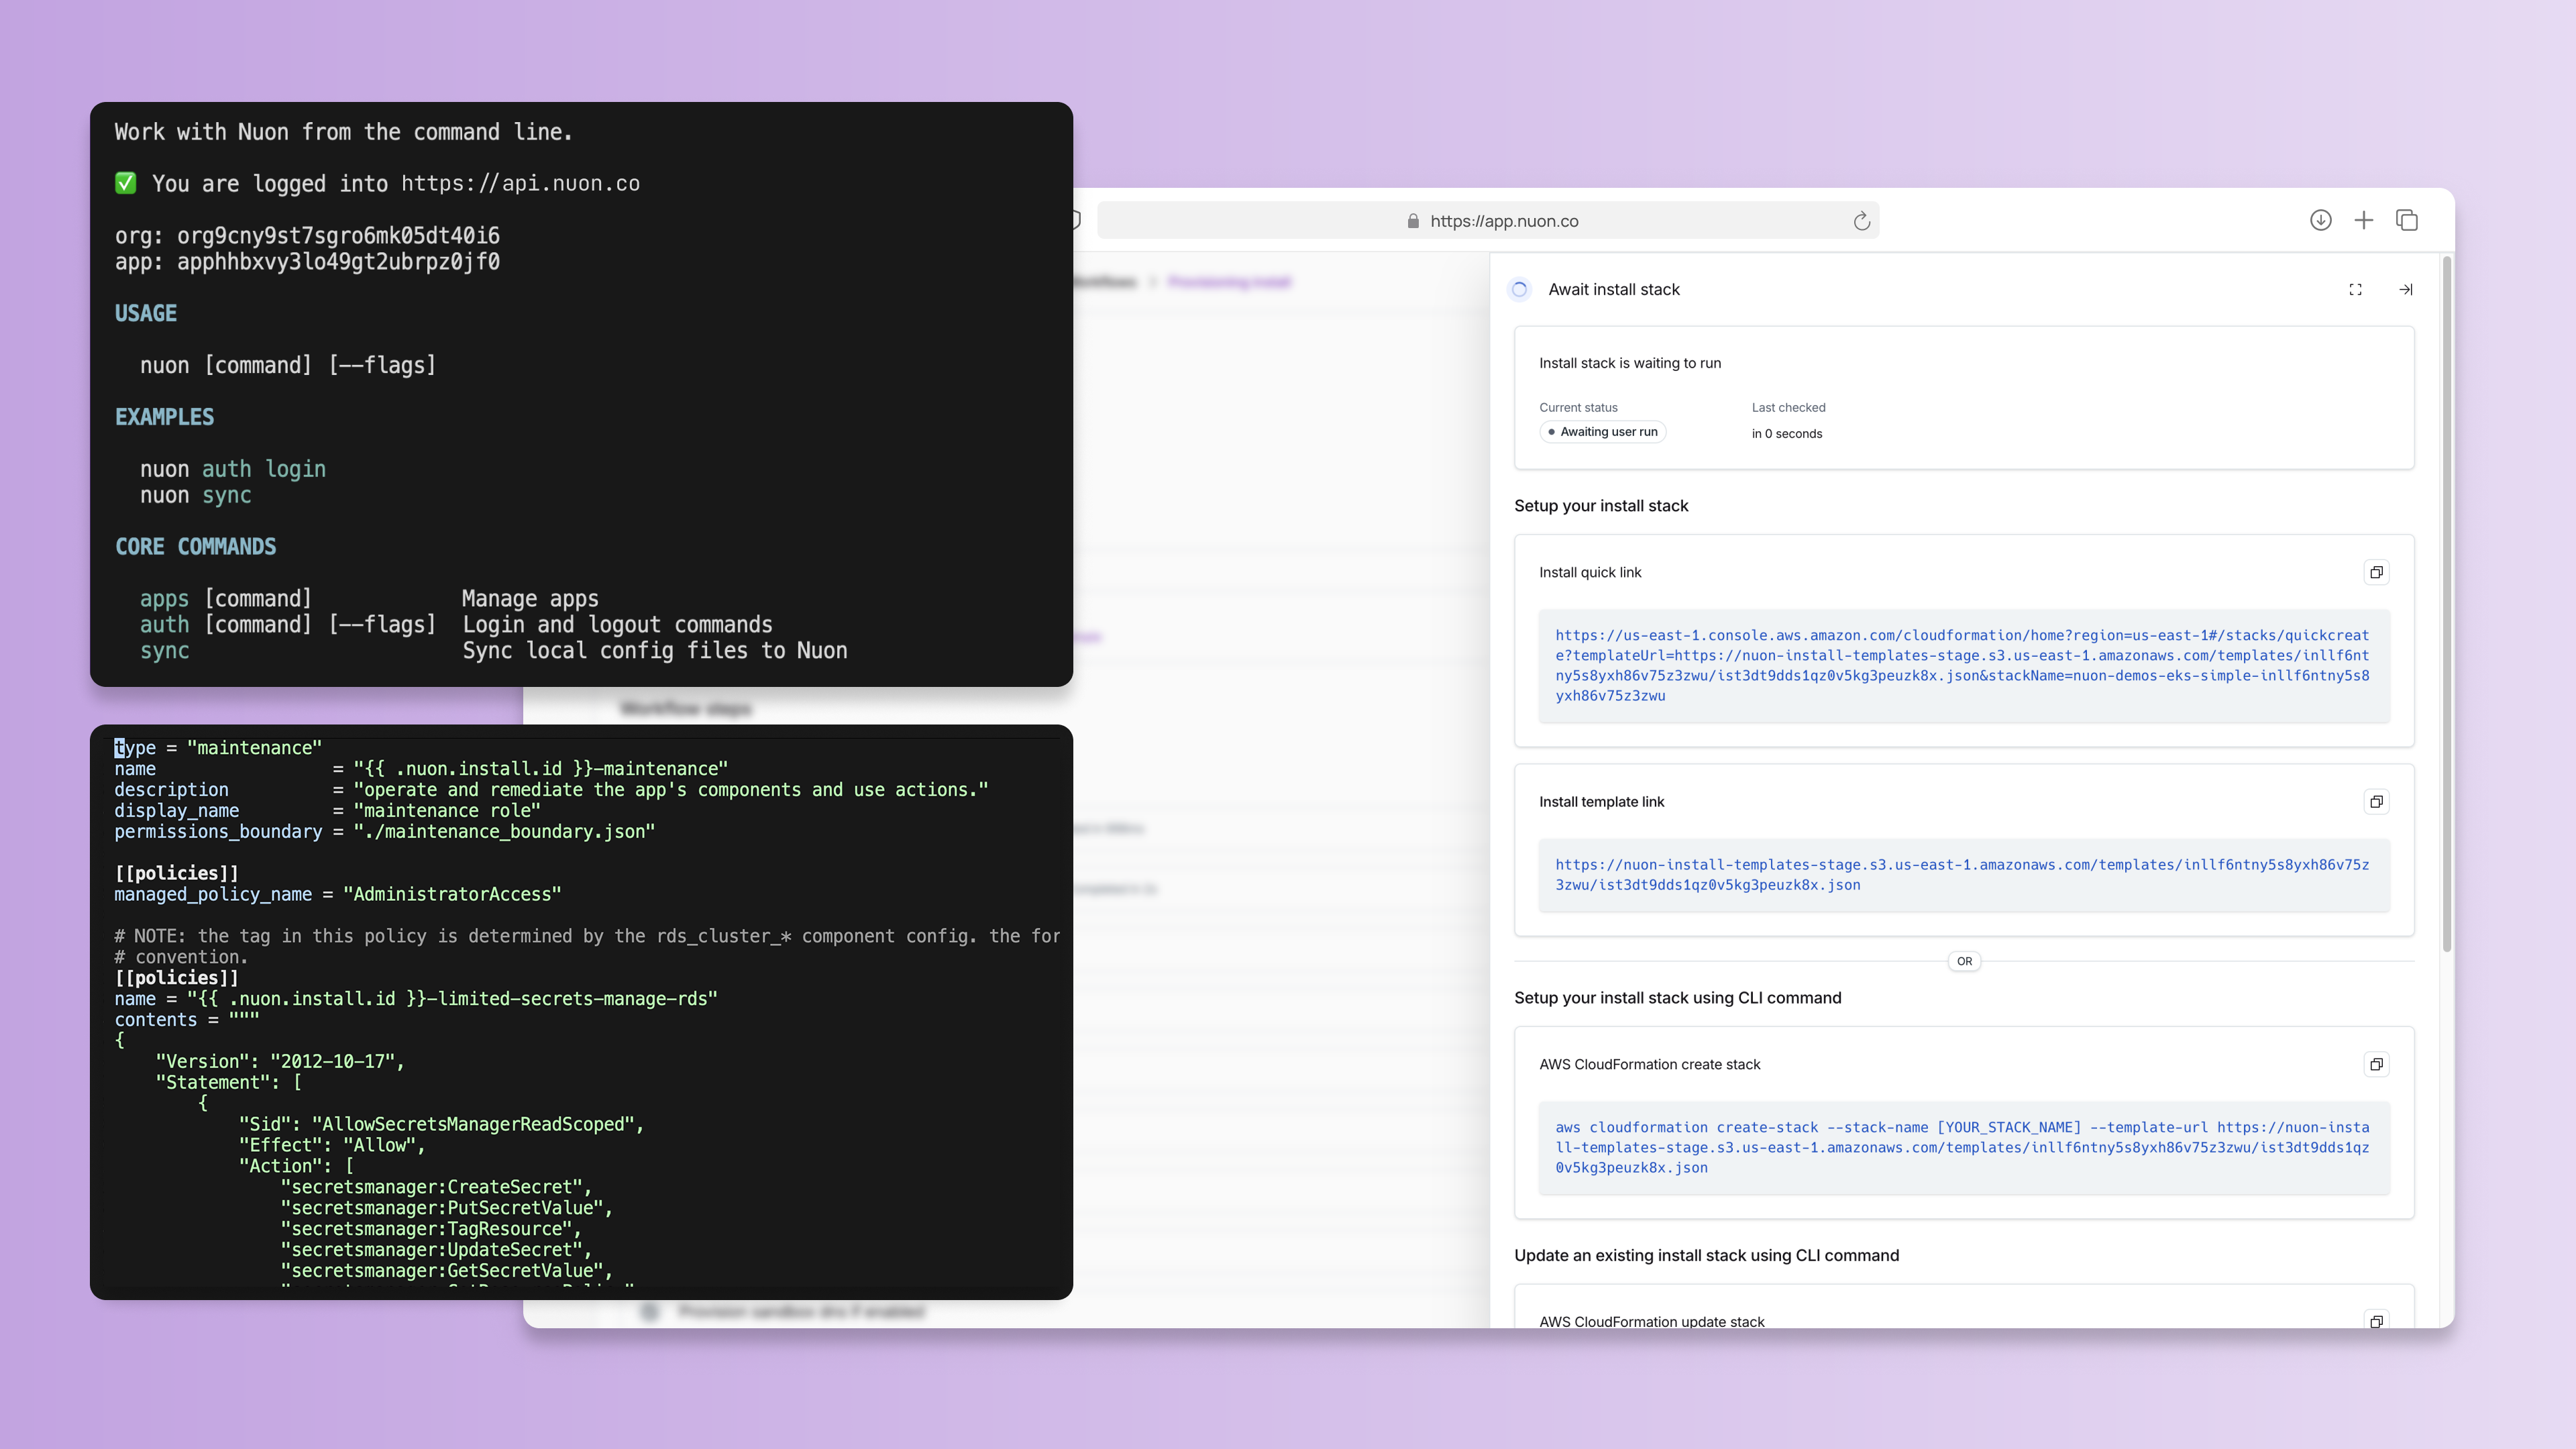
Task: Click 'Setup your install stack' heading
Action: pyautogui.click(x=1600, y=506)
